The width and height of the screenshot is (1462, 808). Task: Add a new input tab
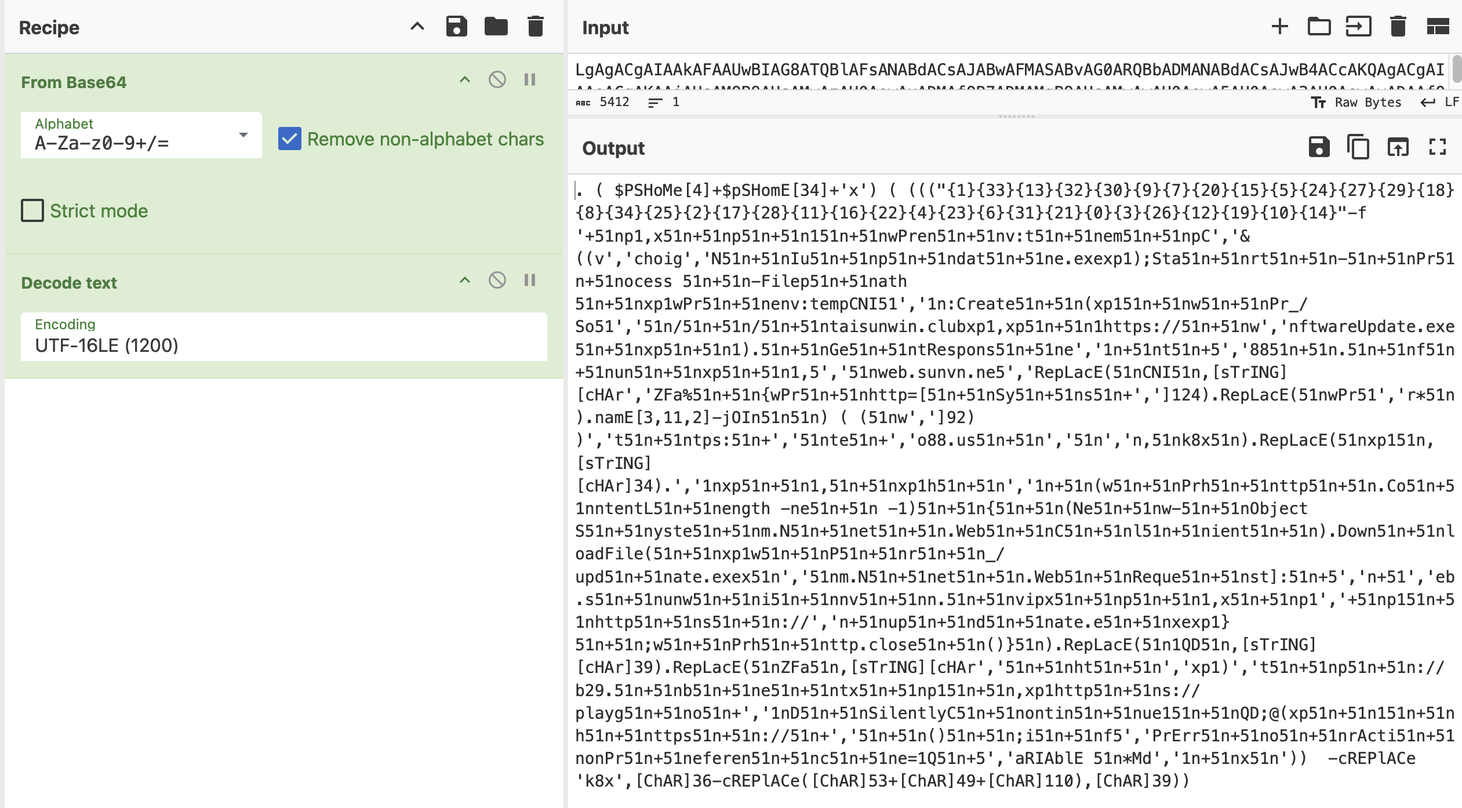(x=1279, y=27)
